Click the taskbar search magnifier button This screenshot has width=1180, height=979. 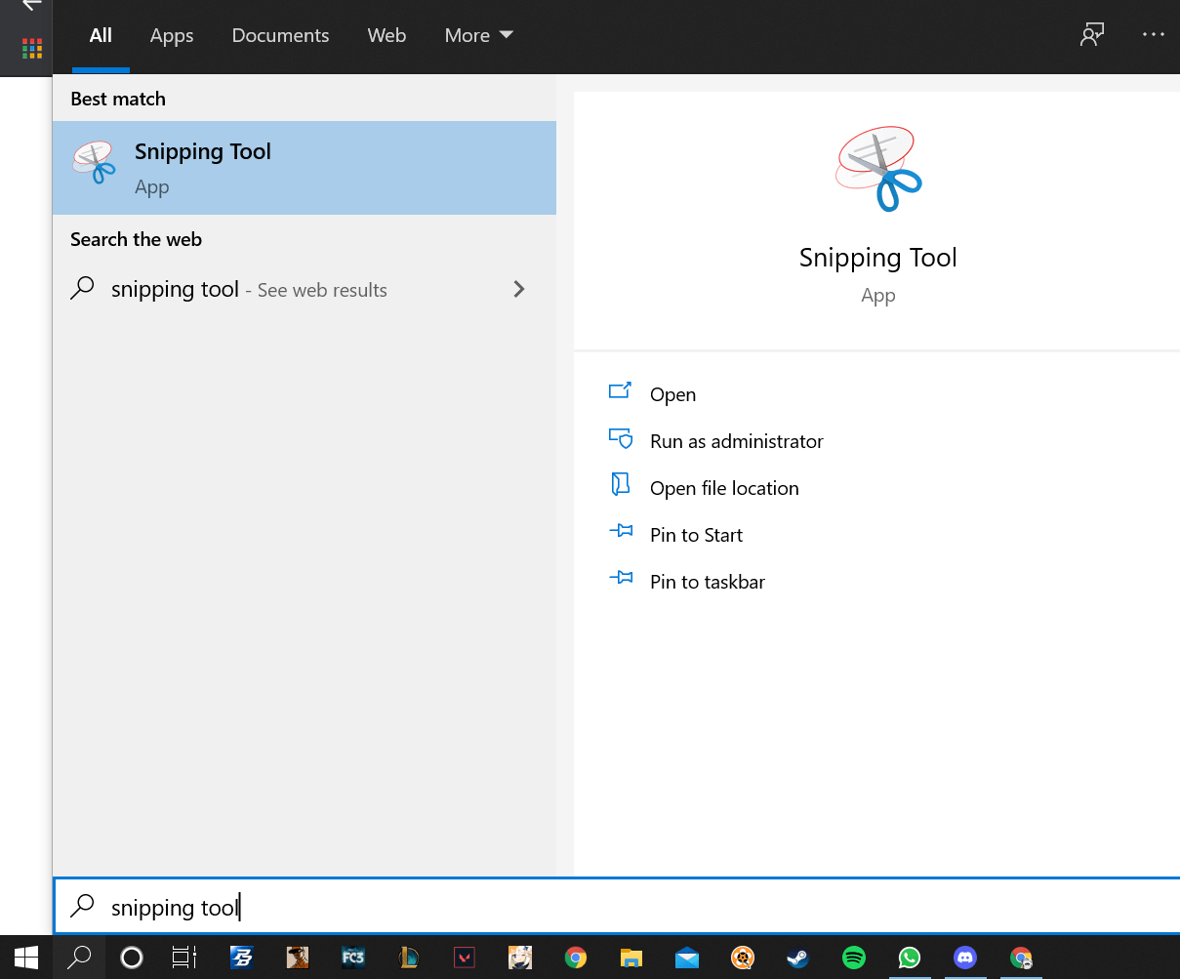79,958
